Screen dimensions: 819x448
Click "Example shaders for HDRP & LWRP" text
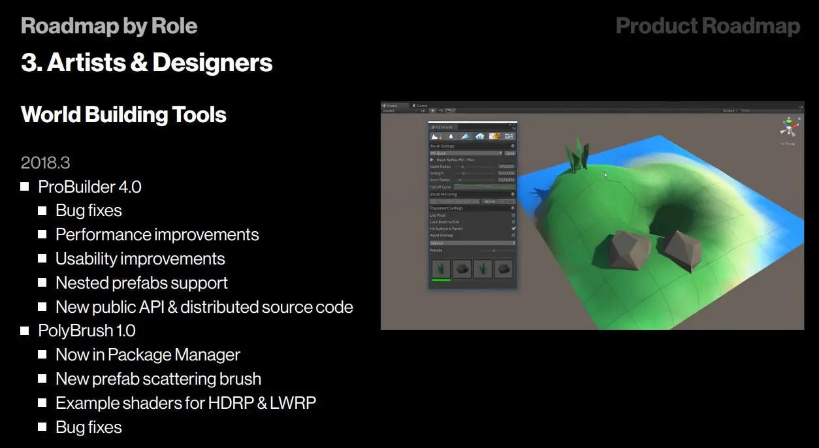pyautogui.click(x=185, y=403)
